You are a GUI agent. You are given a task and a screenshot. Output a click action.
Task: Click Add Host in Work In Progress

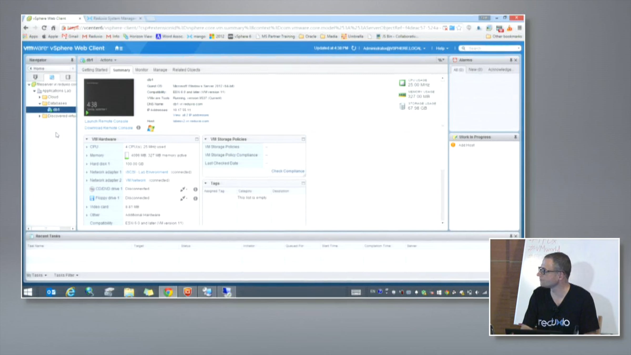[466, 145]
